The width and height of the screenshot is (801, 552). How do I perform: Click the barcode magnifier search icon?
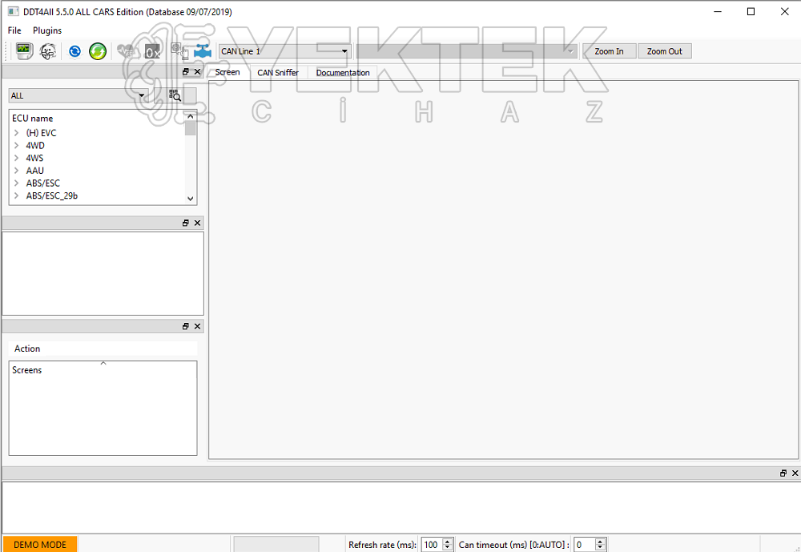click(175, 95)
